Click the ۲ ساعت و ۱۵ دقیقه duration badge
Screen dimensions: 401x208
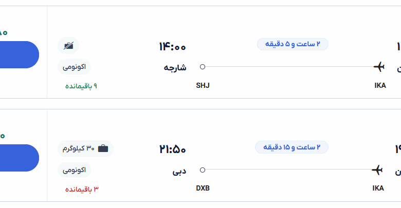(291, 147)
